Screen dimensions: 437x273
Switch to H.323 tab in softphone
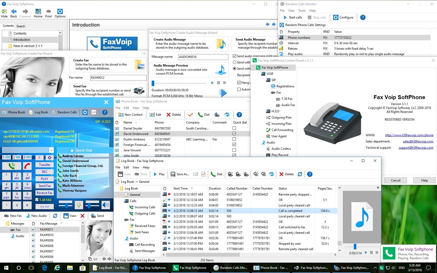[x=106, y=121]
